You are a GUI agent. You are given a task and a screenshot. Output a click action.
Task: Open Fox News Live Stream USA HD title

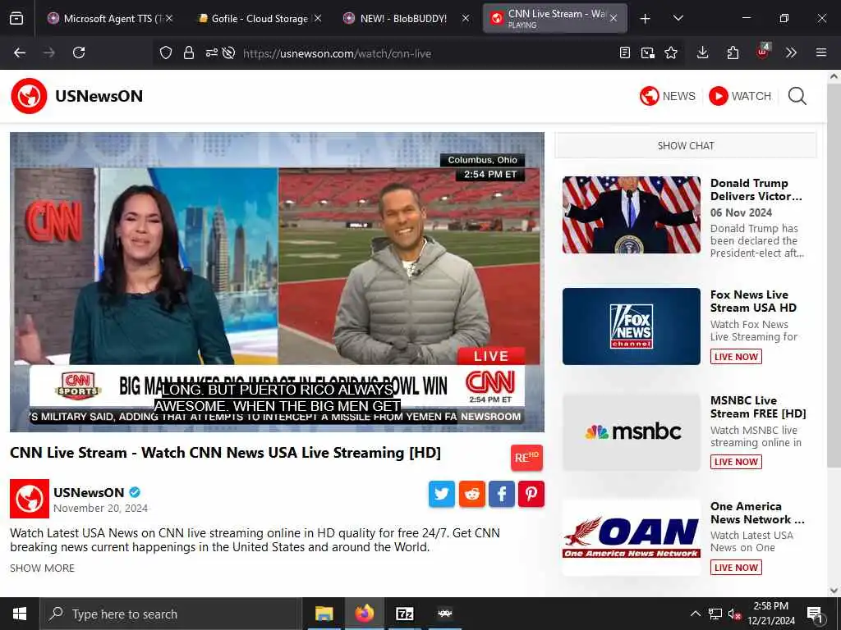753,301
